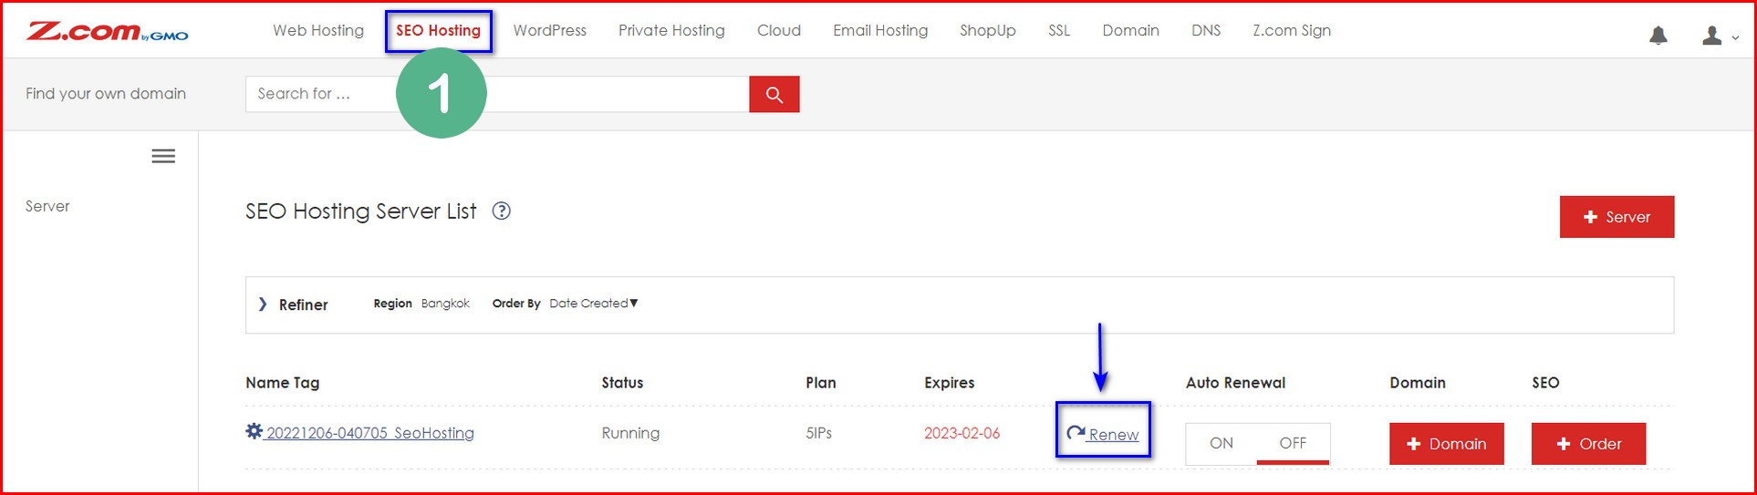The image size is (1757, 495).
Task: Open SSL section
Action: [x=1059, y=30]
